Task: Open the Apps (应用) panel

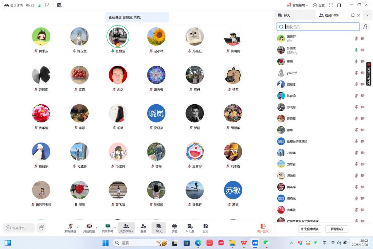Action: tap(205, 228)
